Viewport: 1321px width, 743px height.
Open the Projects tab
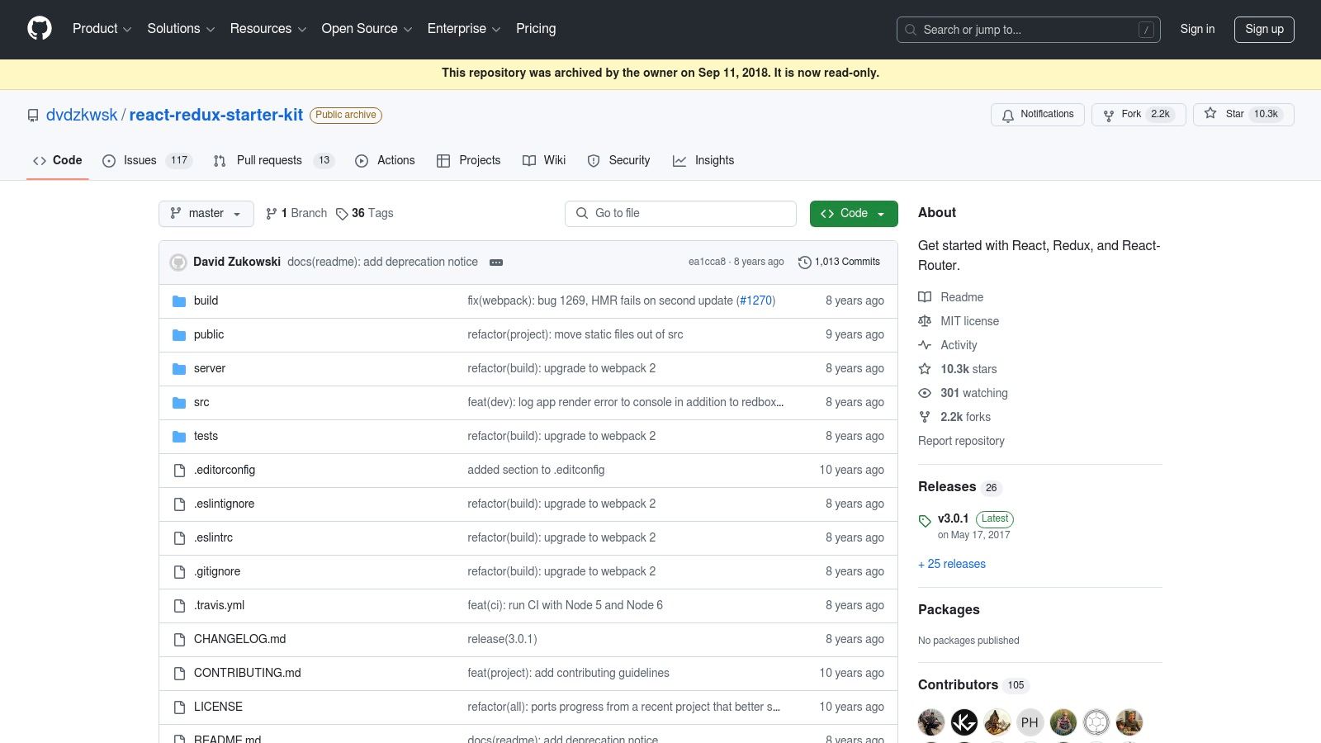click(x=468, y=160)
